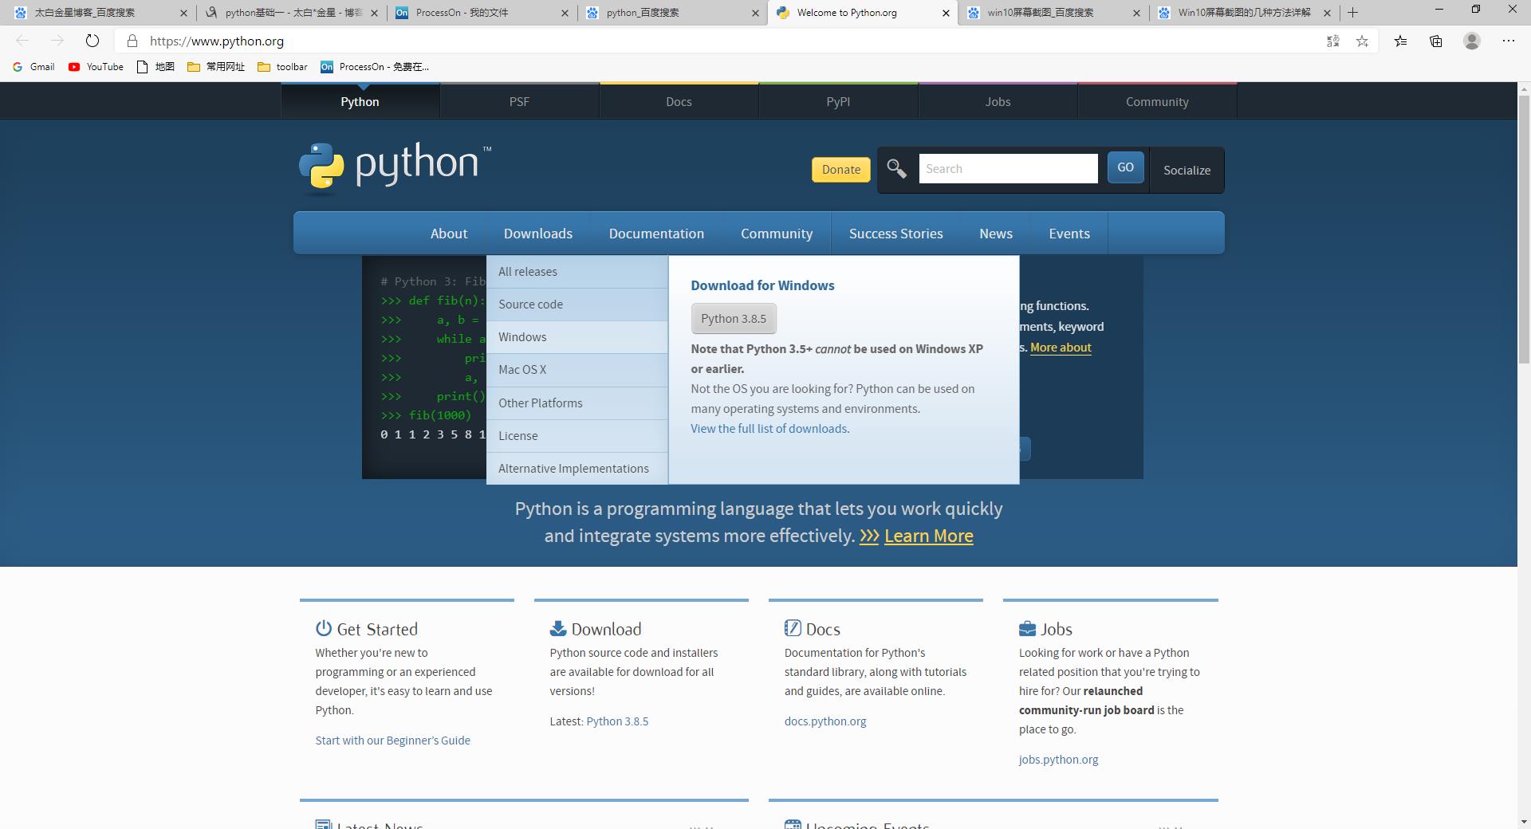Open the About navigation menu
This screenshot has width=1531, height=829.
point(449,234)
